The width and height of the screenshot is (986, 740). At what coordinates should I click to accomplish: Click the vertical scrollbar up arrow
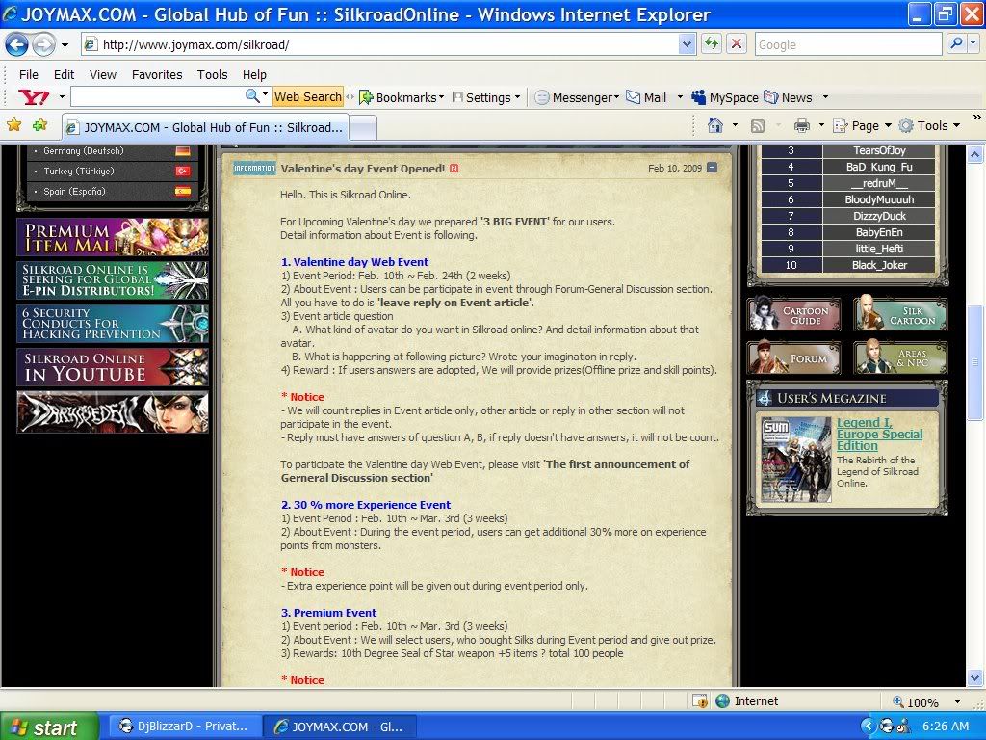(x=975, y=153)
